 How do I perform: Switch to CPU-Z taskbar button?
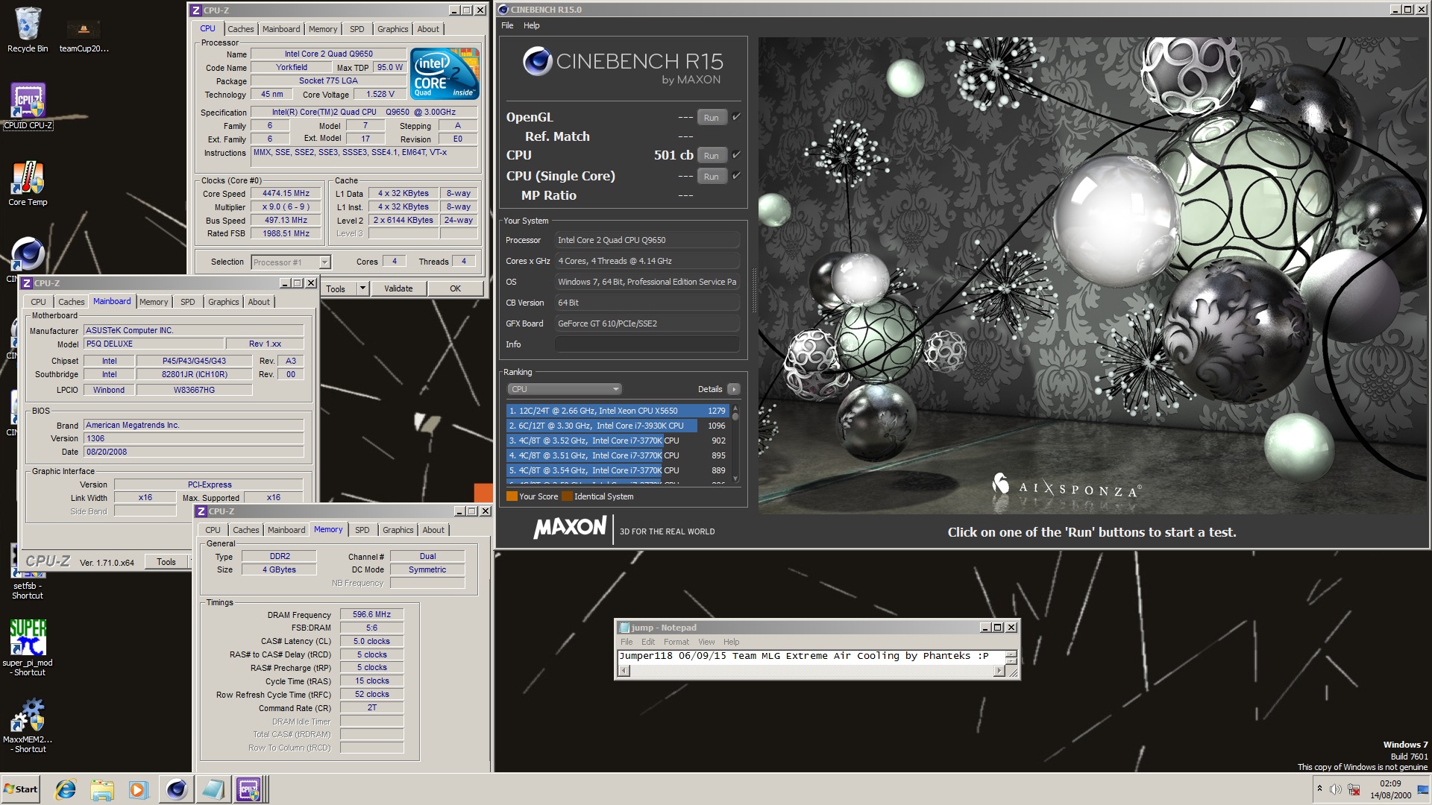[x=250, y=789]
